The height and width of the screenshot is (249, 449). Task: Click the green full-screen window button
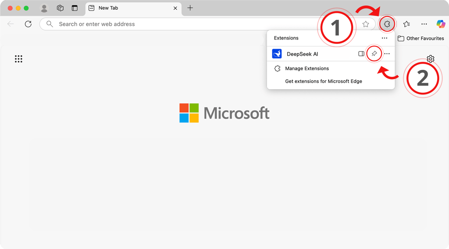(x=26, y=8)
